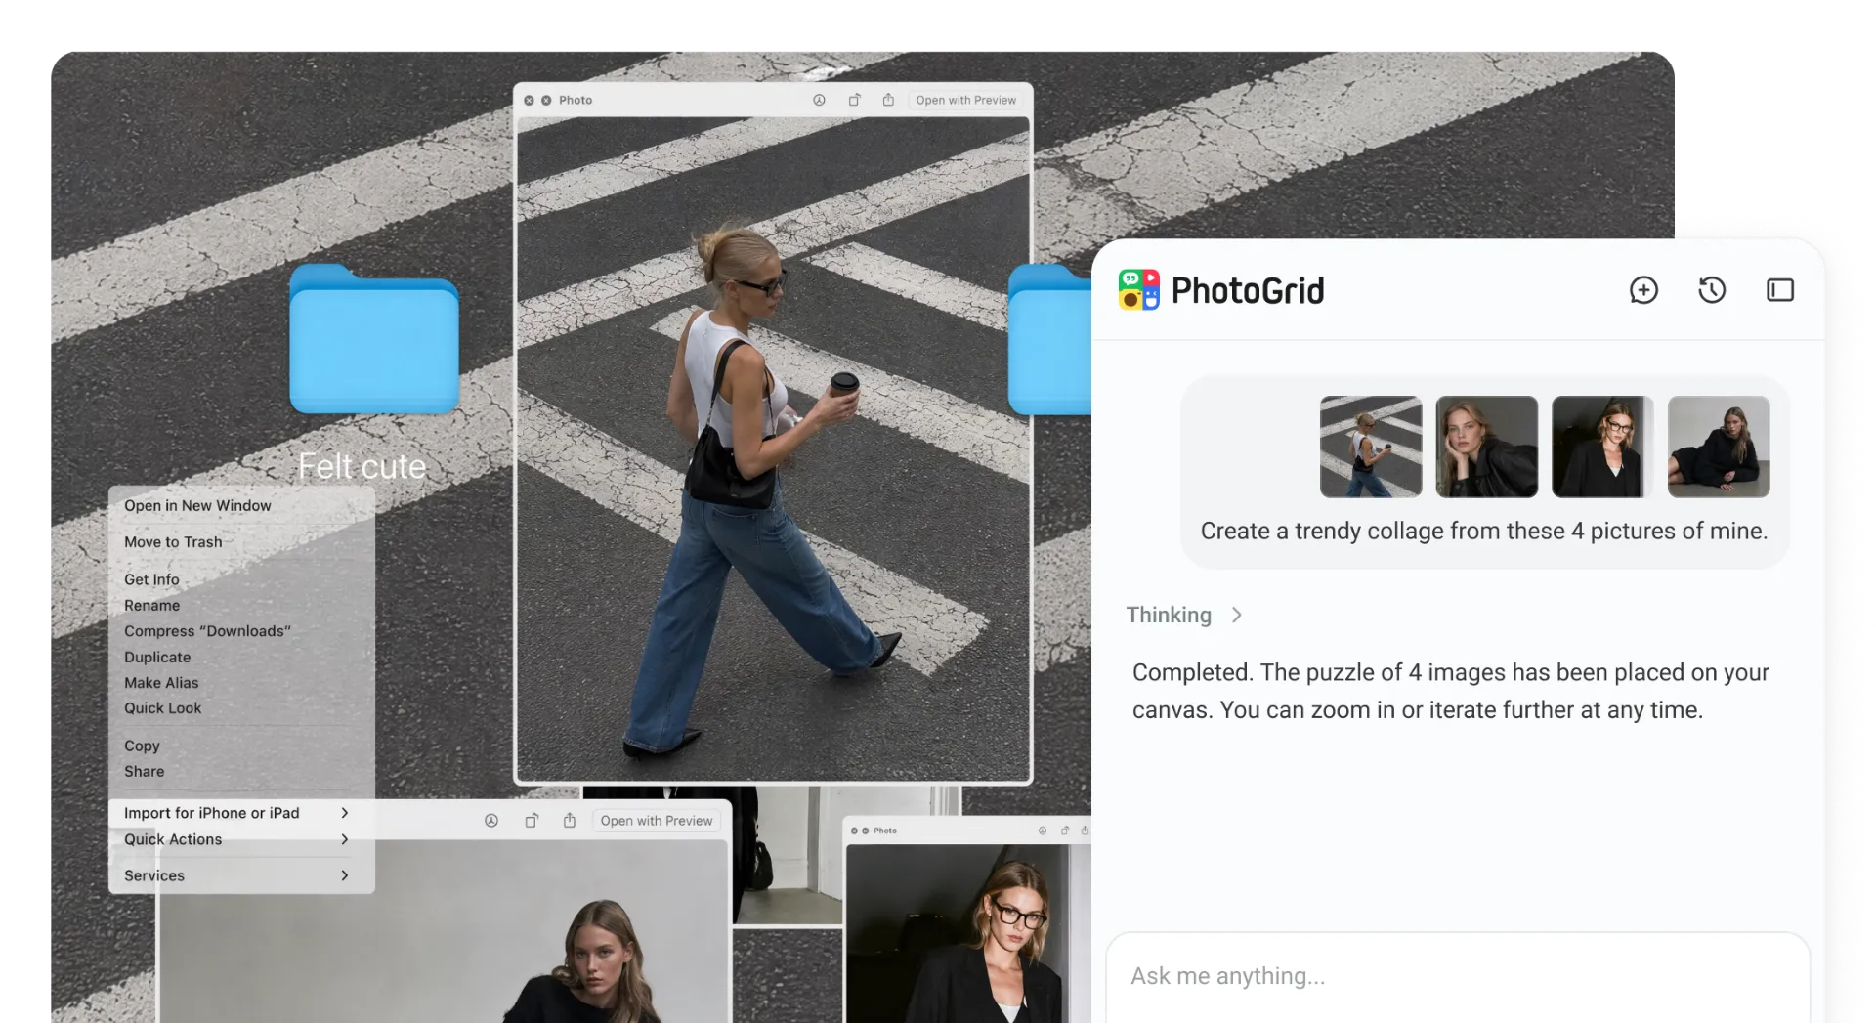
Task: Start a new chat in PhotoGrid
Action: [1643, 290]
